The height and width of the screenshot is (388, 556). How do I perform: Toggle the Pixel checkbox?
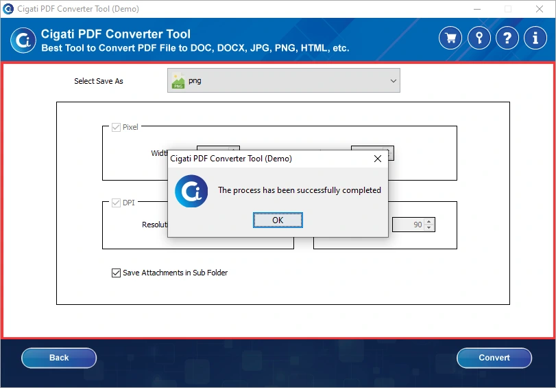click(x=116, y=127)
